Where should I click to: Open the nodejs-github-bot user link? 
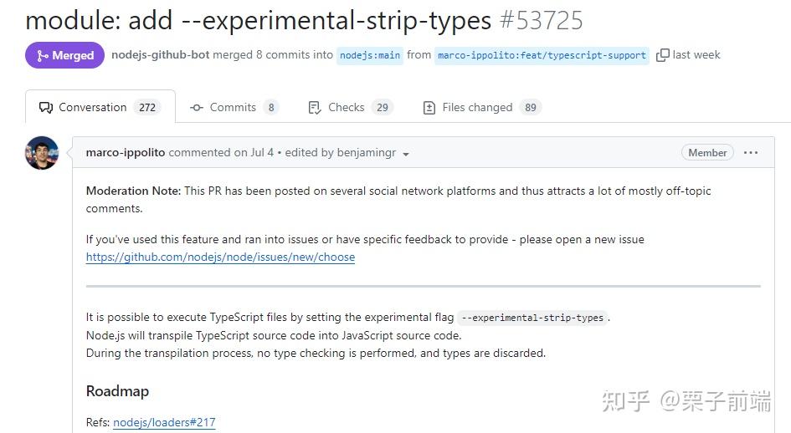pyautogui.click(x=160, y=55)
